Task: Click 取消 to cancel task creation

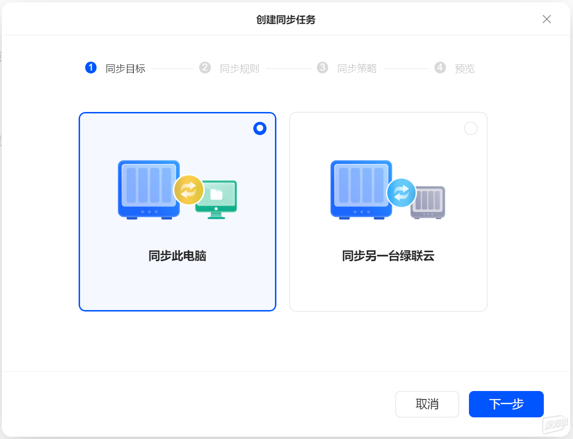Action: [x=427, y=404]
